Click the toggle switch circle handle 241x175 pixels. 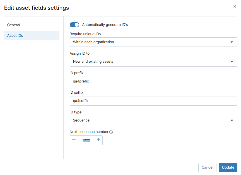tap(76, 25)
